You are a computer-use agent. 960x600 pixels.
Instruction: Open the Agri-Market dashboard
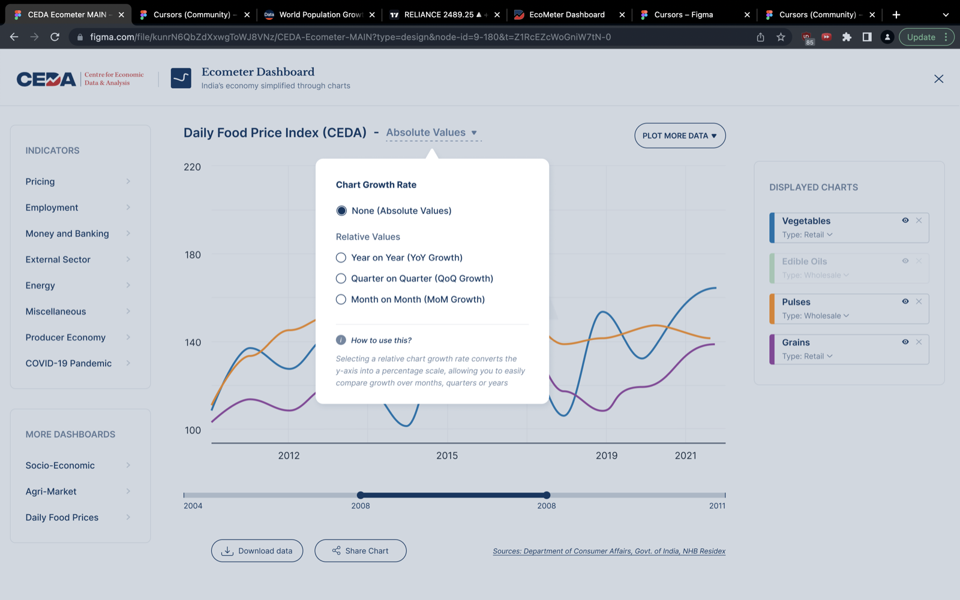point(78,492)
